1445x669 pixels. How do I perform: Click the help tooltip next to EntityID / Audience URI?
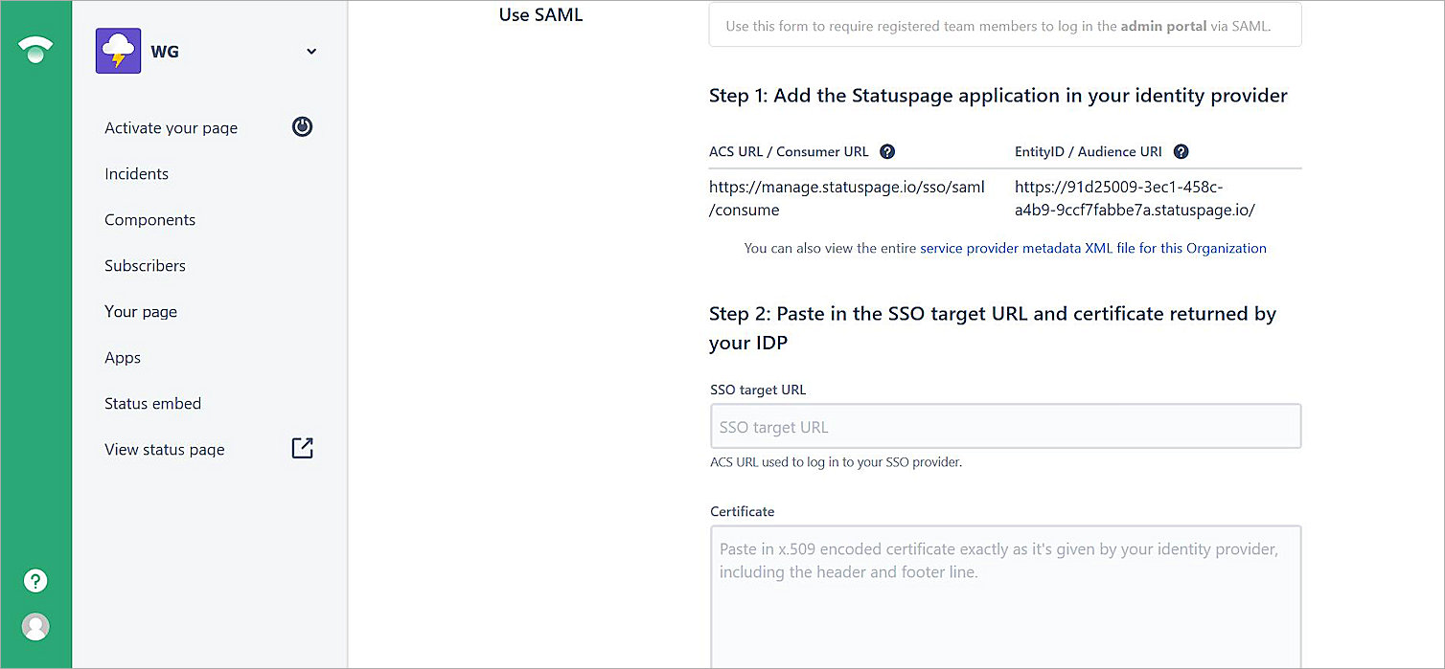coord(1181,151)
